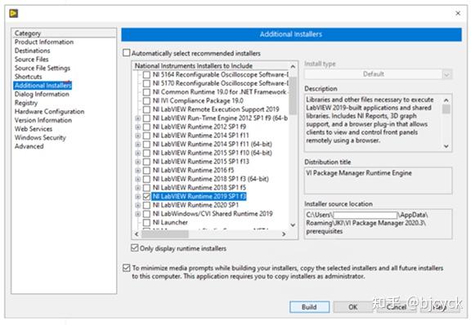Check NI 5170 Reconfigurable Oscilloscope Software
475x325 pixels.
(146, 83)
